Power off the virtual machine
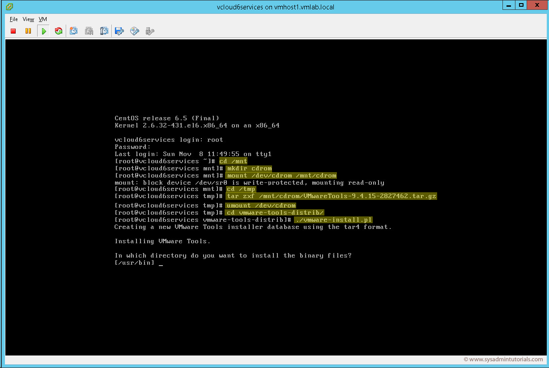This screenshot has width=549, height=368. [x=13, y=31]
